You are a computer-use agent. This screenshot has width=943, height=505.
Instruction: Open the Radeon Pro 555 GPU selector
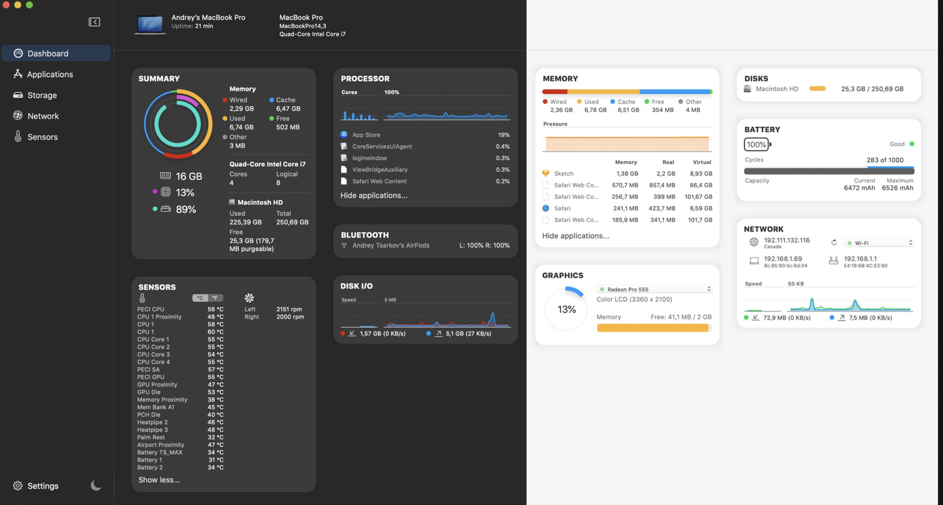pyautogui.click(x=654, y=288)
